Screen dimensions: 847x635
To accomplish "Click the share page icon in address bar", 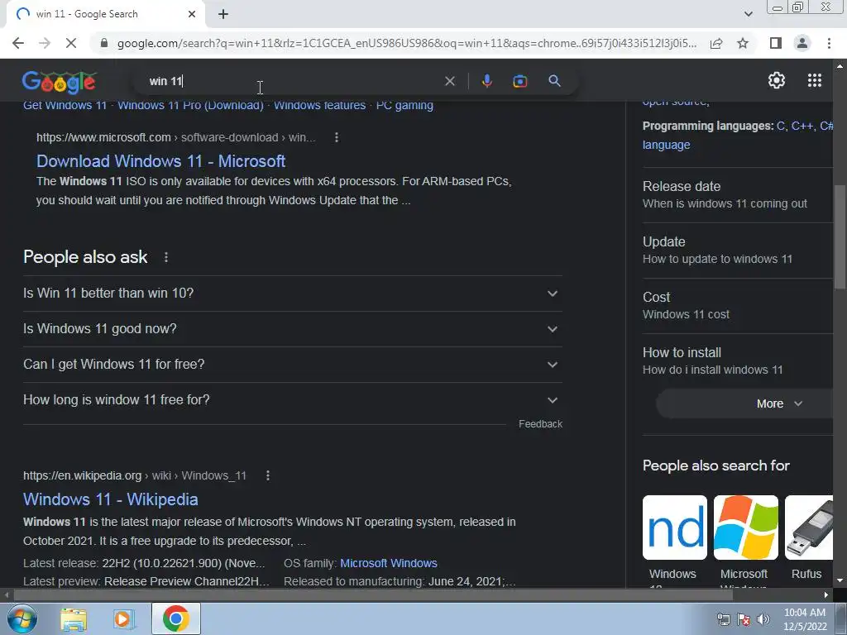I will pos(716,43).
